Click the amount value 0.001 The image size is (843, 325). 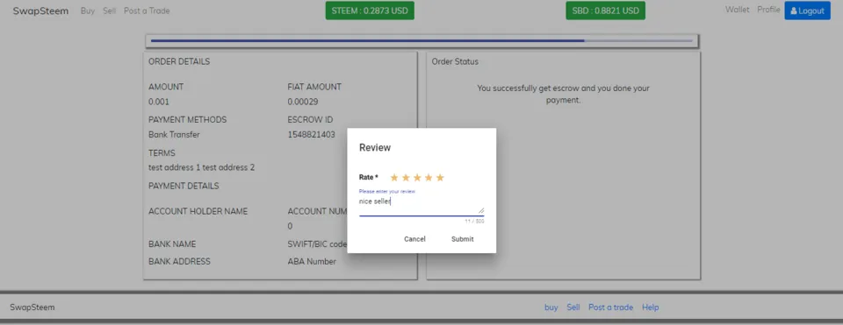click(159, 102)
